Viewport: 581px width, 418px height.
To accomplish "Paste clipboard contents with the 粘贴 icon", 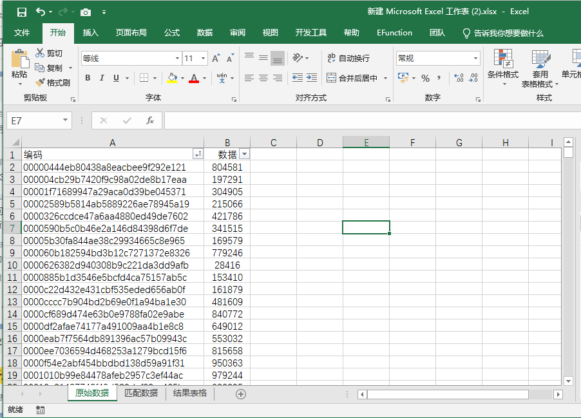I will coord(19,59).
